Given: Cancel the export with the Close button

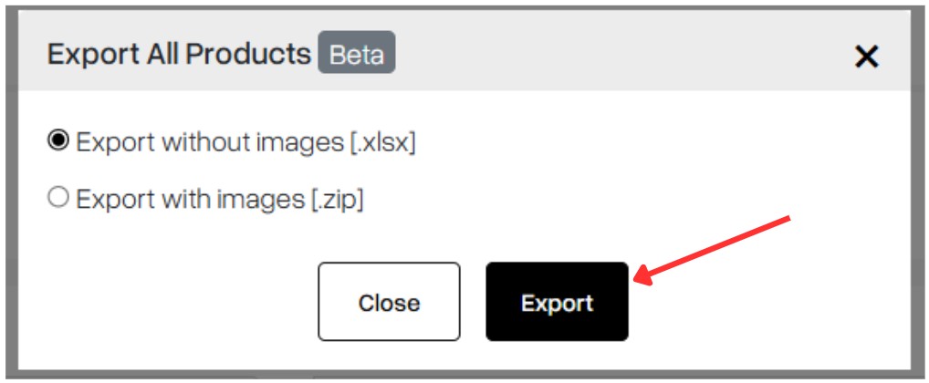Looking at the screenshot, I should pos(390,302).
